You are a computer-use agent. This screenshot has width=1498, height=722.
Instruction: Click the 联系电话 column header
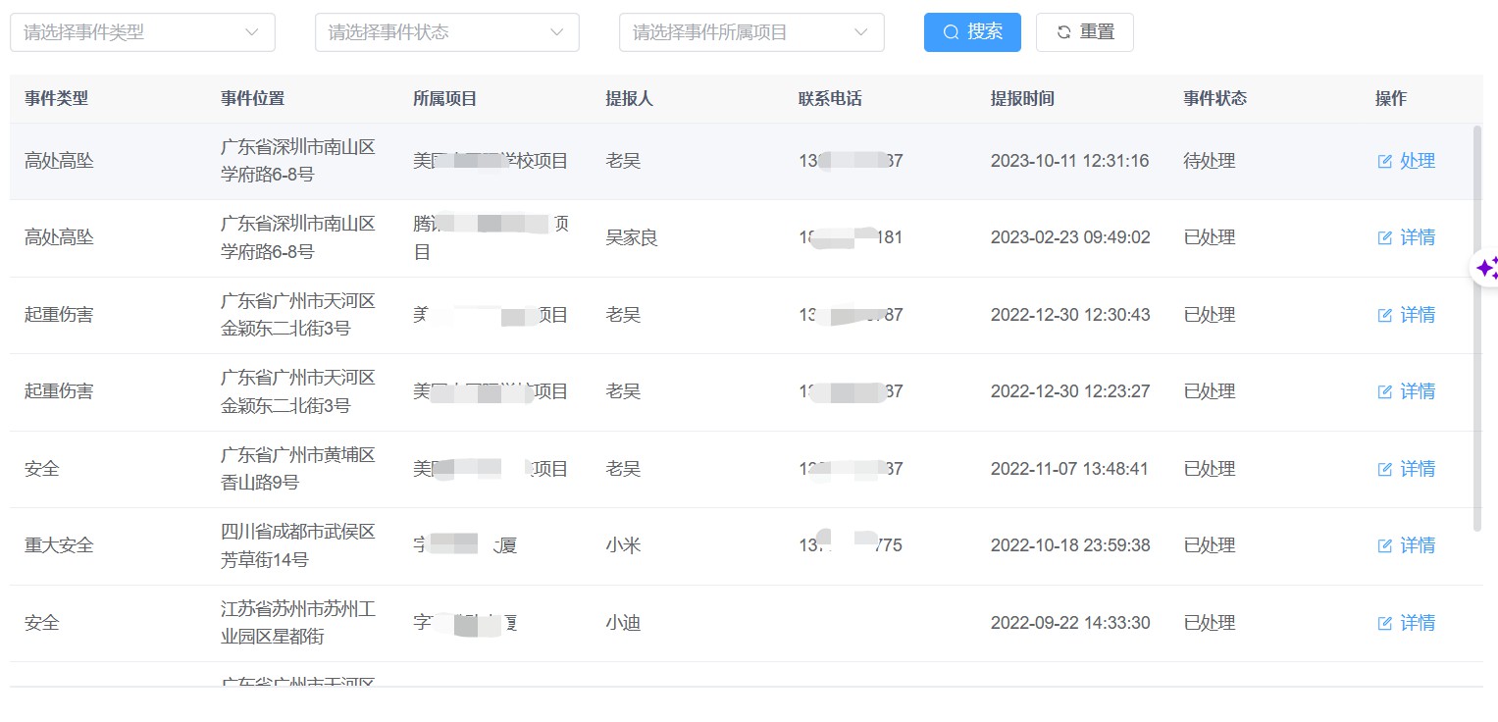tap(830, 99)
